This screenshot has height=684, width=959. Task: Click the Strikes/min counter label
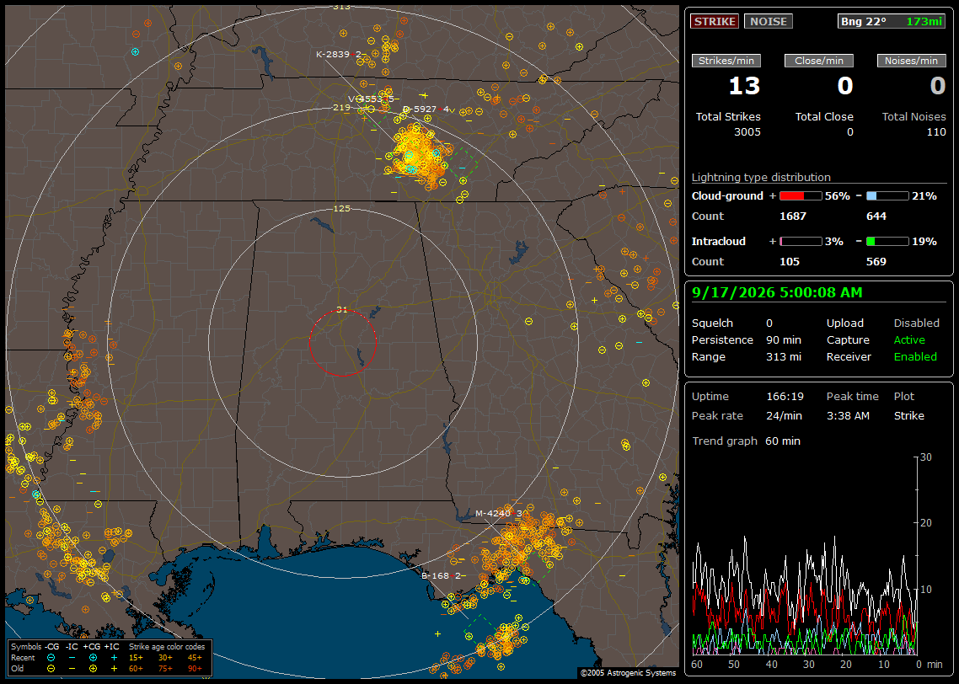(x=726, y=61)
